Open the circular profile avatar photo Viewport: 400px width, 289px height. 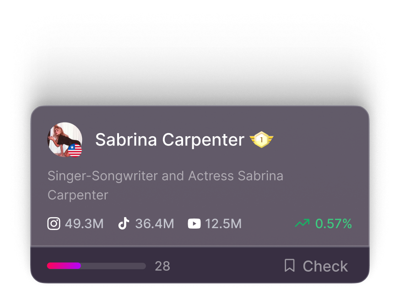pyautogui.click(x=65, y=139)
